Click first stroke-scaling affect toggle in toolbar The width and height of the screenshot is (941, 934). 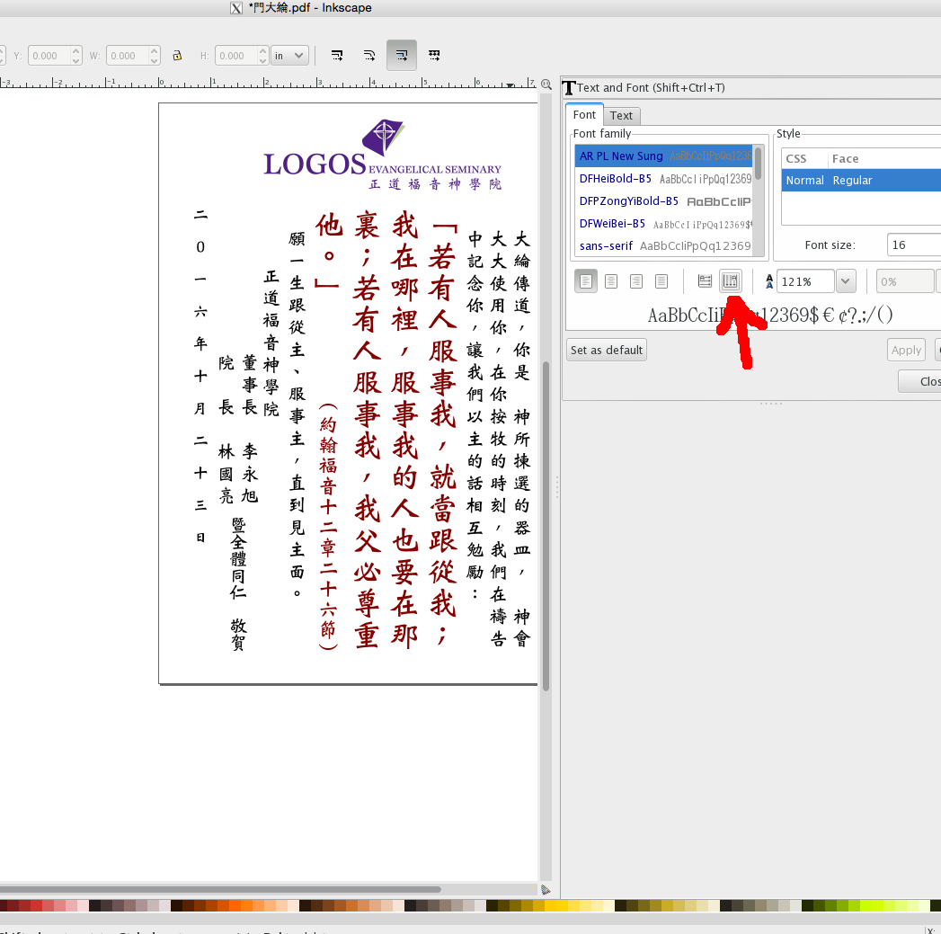pyautogui.click(x=337, y=56)
